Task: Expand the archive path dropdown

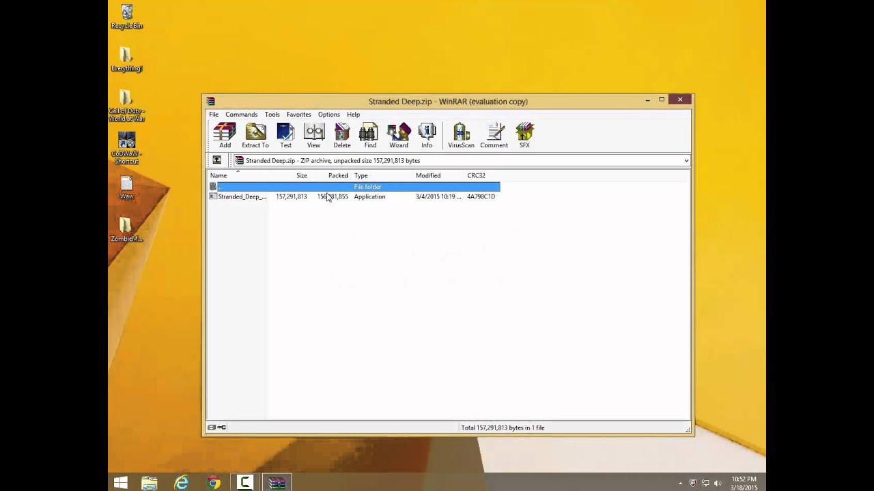Action: pos(686,161)
